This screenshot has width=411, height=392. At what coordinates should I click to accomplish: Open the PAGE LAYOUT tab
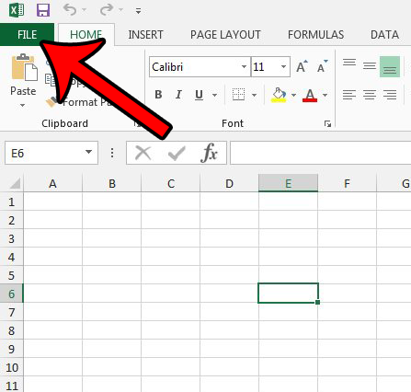[x=225, y=35]
